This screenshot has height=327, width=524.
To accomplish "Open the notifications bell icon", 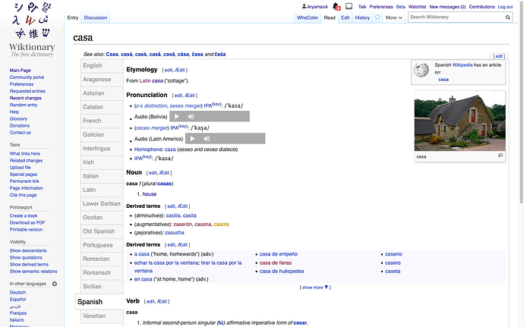I will tap(336, 6).
